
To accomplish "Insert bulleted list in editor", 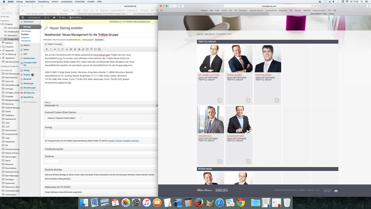I will 59,49.
